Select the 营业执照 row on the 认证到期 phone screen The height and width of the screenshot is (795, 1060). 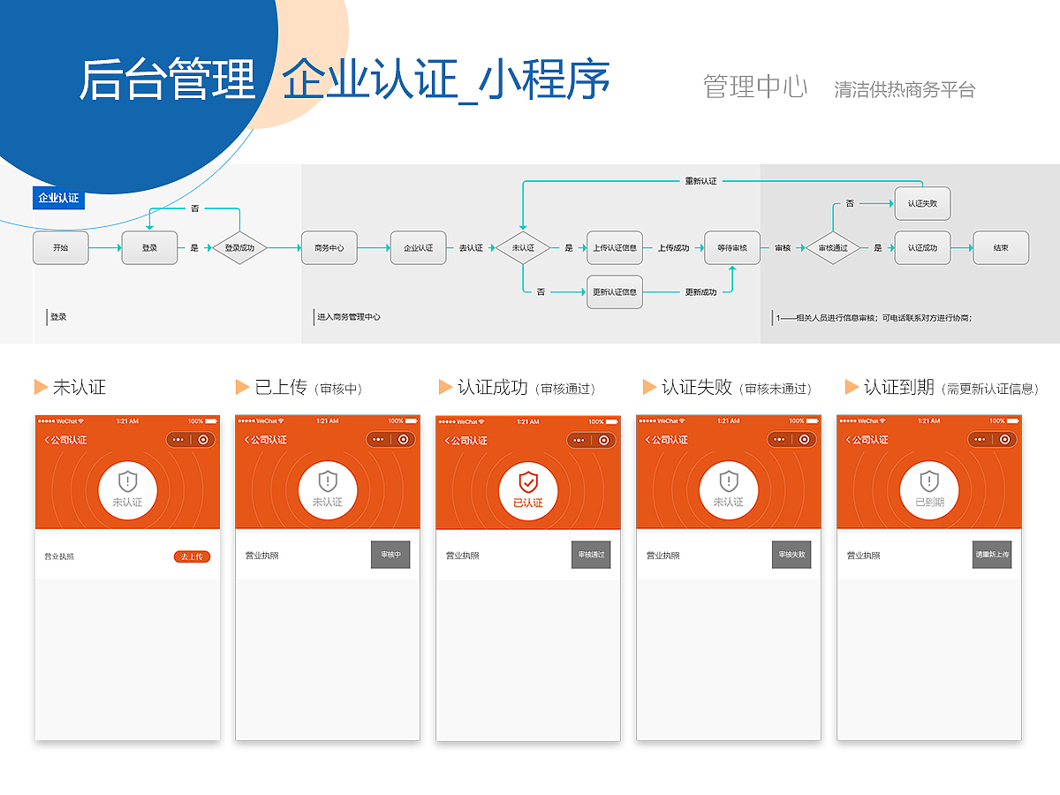coord(929,556)
